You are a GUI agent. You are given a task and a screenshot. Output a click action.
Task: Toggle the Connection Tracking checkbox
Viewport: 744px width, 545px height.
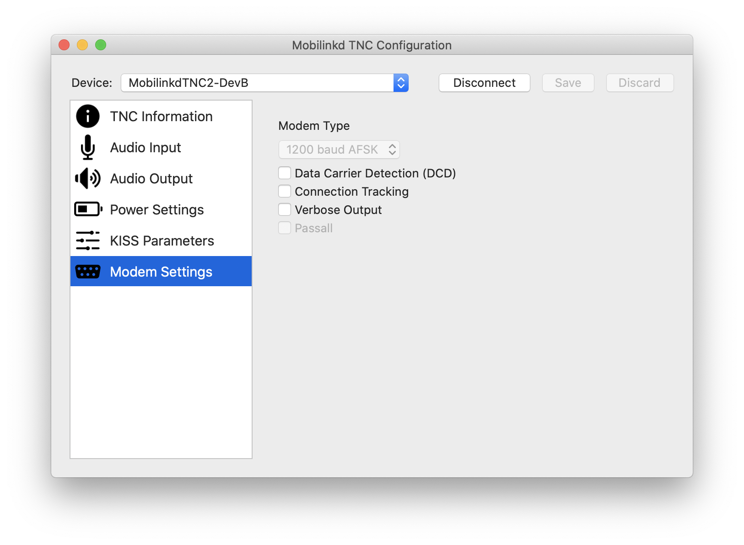[x=285, y=191]
